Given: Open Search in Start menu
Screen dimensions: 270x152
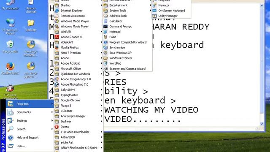Looking at the screenshot, I should point(30,129).
